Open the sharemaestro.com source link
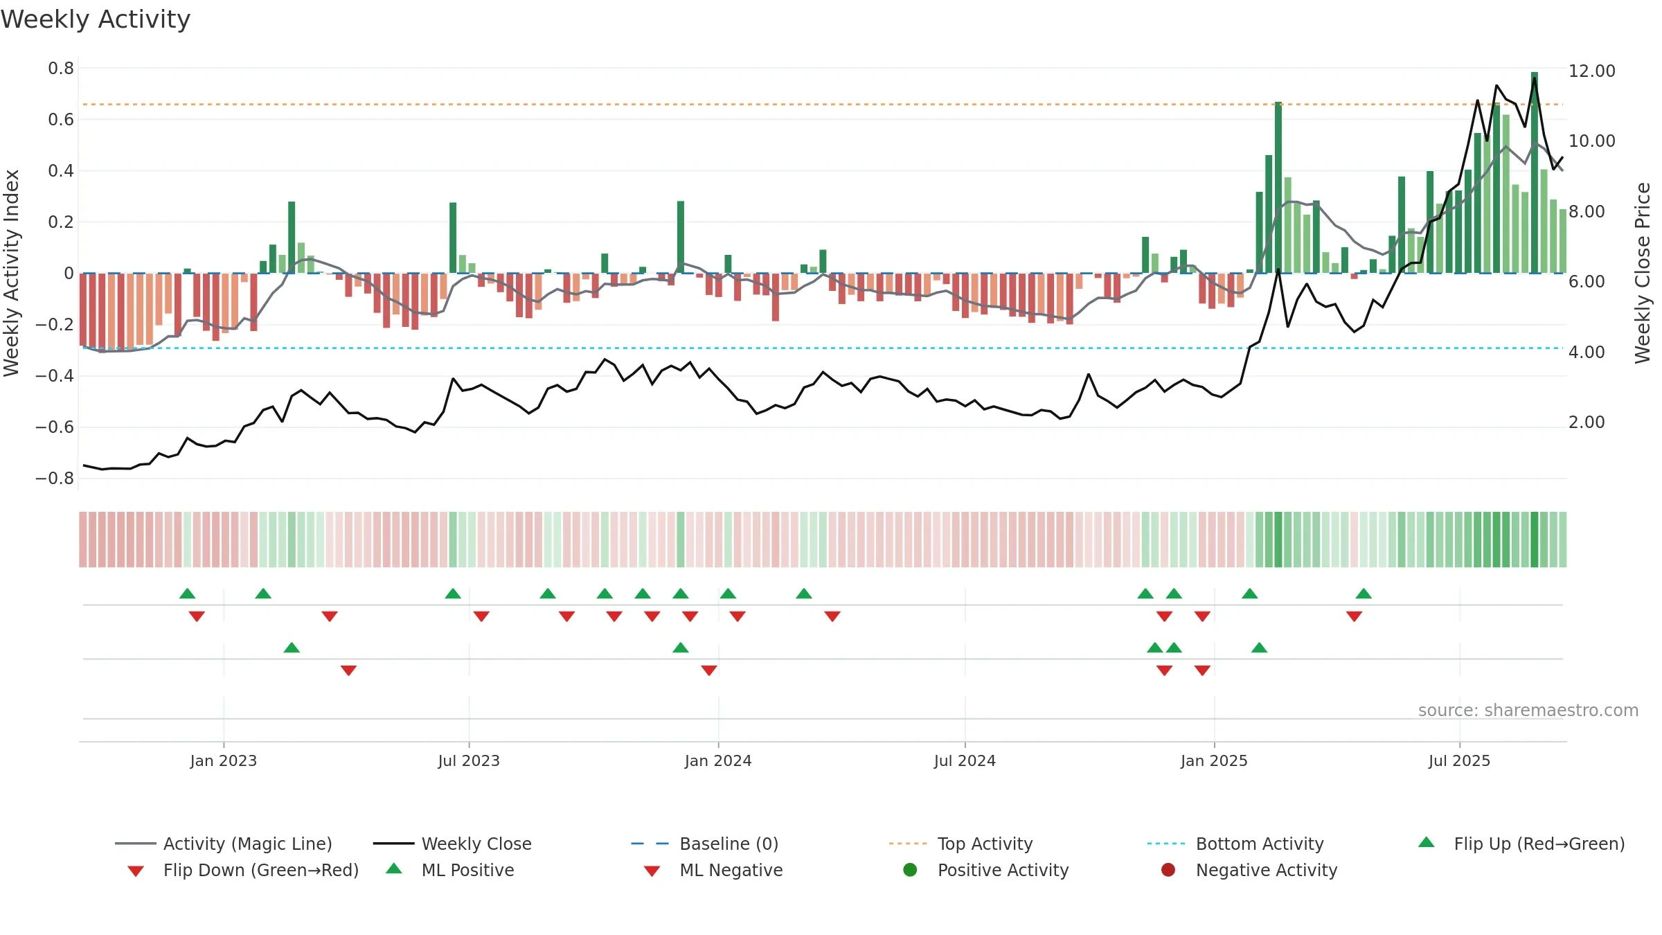 (1528, 711)
